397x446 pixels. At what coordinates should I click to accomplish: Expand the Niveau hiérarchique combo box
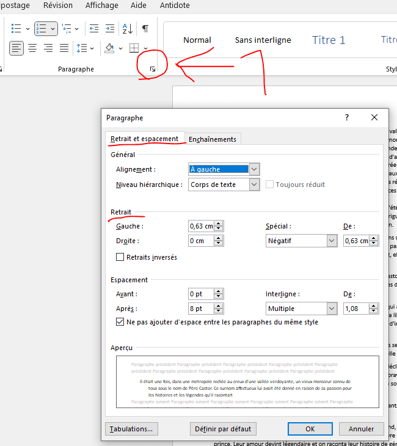tap(255, 185)
